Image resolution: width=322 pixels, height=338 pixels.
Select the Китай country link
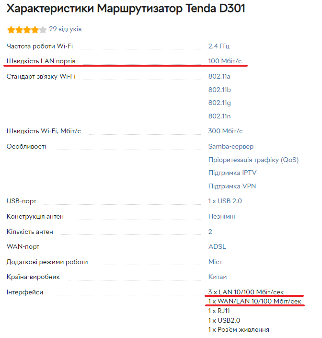click(x=218, y=277)
